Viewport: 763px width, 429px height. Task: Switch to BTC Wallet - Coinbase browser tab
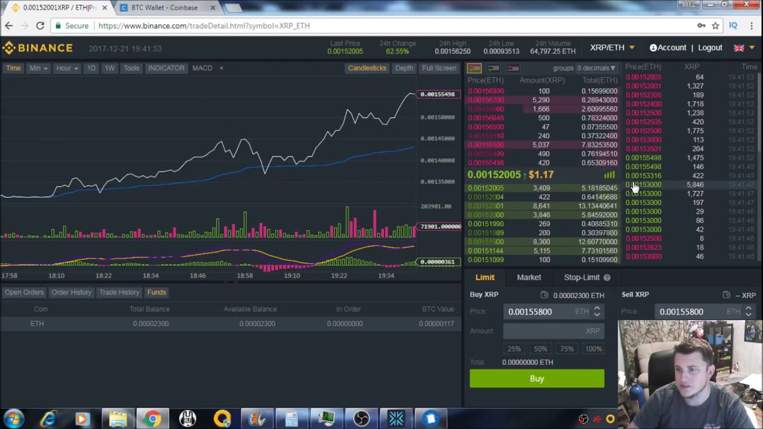pyautogui.click(x=165, y=8)
